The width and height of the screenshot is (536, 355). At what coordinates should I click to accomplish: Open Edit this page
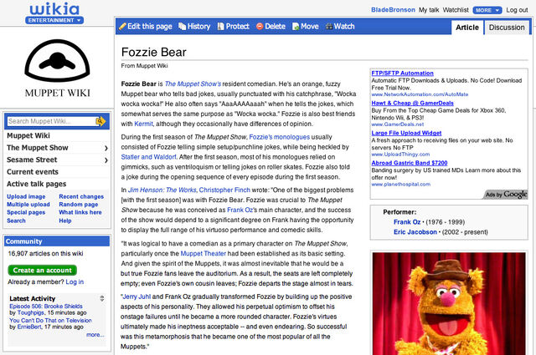click(149, 26)
